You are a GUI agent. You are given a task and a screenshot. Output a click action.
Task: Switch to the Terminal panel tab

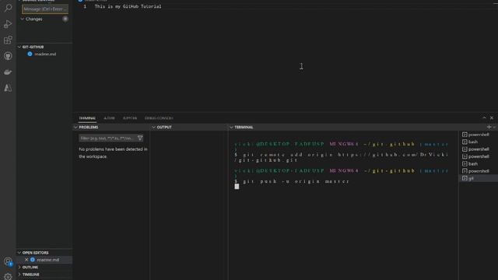coord(87,118)
